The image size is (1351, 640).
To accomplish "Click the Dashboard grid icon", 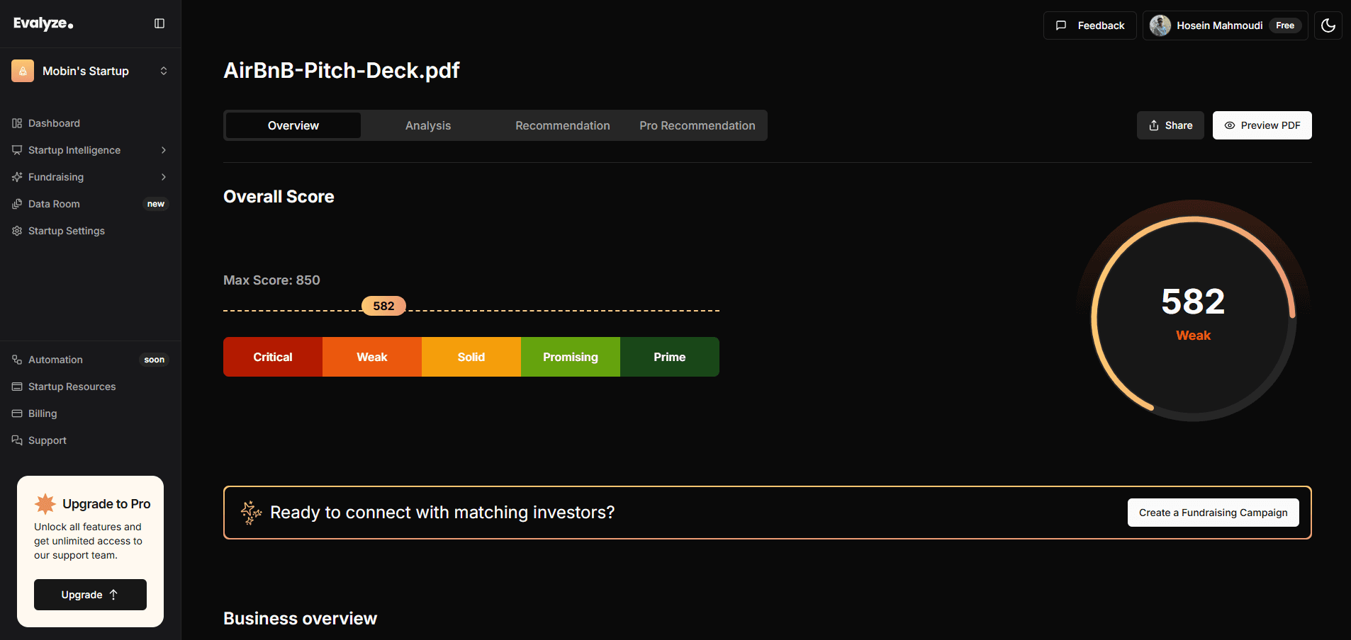I will click(x=17, y=123).
